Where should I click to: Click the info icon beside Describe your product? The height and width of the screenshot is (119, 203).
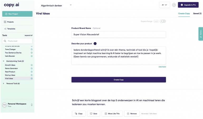click(95, 44)
